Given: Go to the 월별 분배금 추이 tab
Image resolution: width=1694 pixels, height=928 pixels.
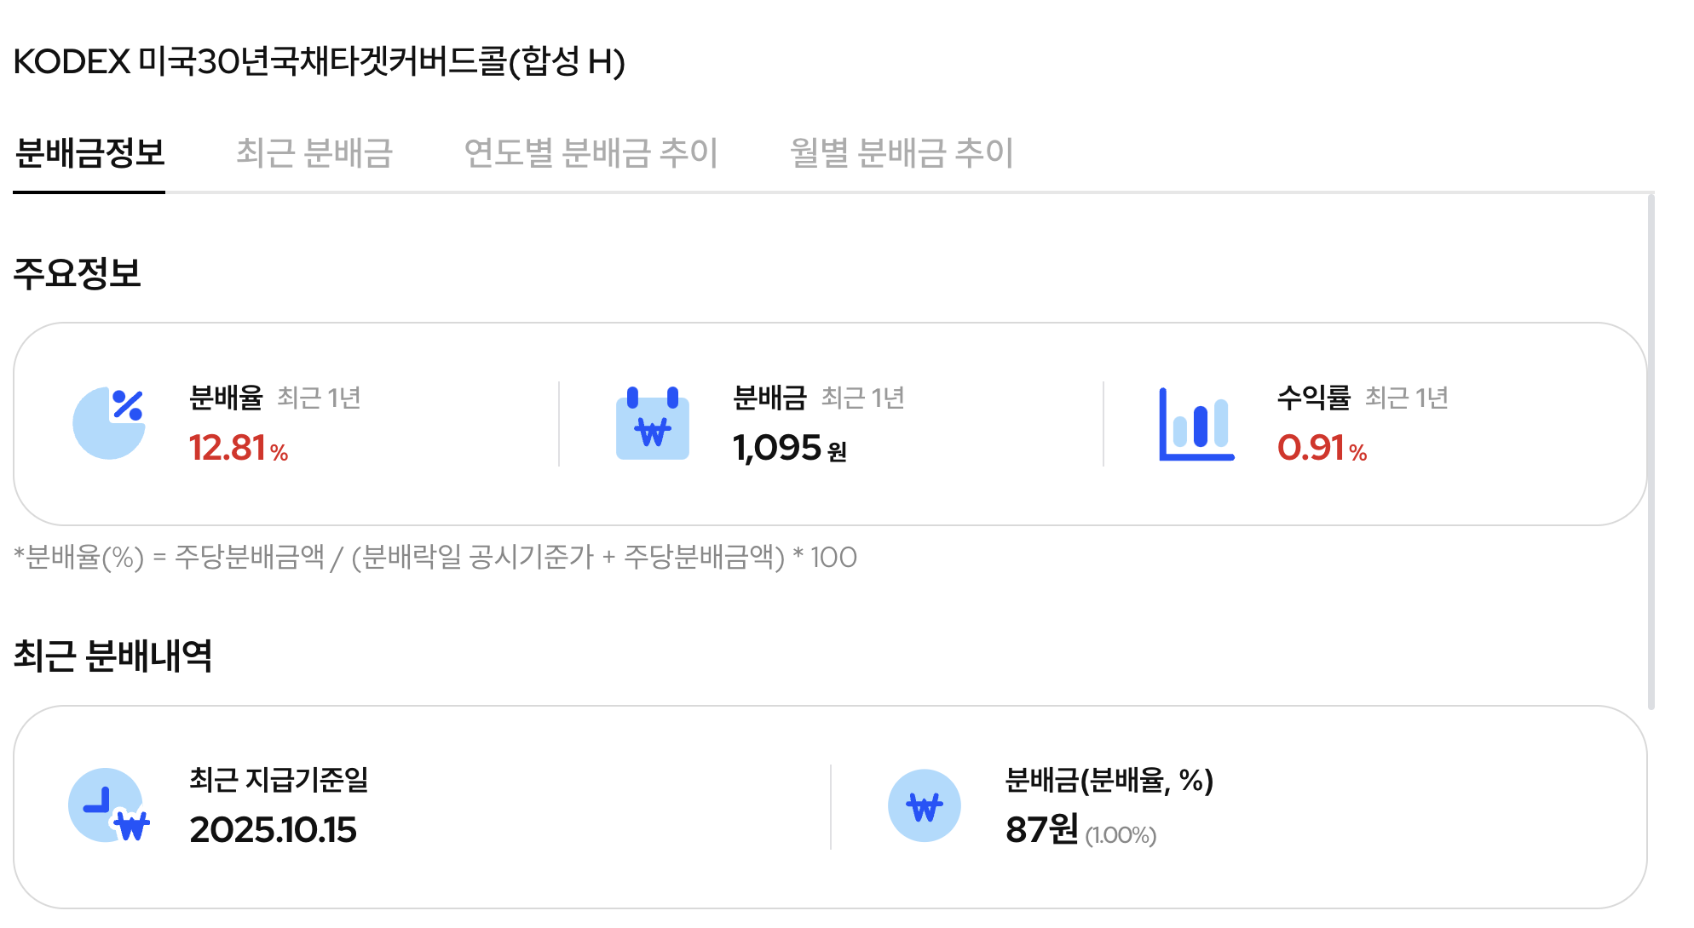Looking at the screenshot, I should [x=902, y=153].
